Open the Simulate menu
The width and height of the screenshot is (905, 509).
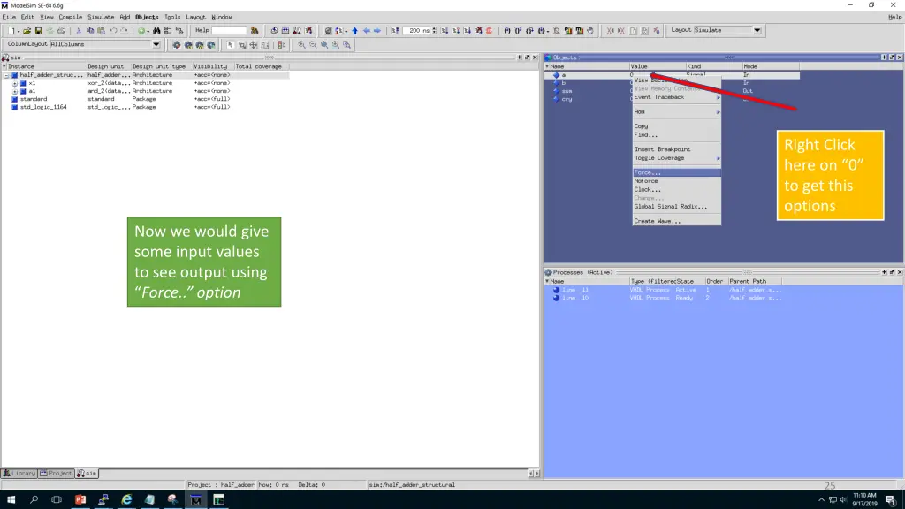101,18
